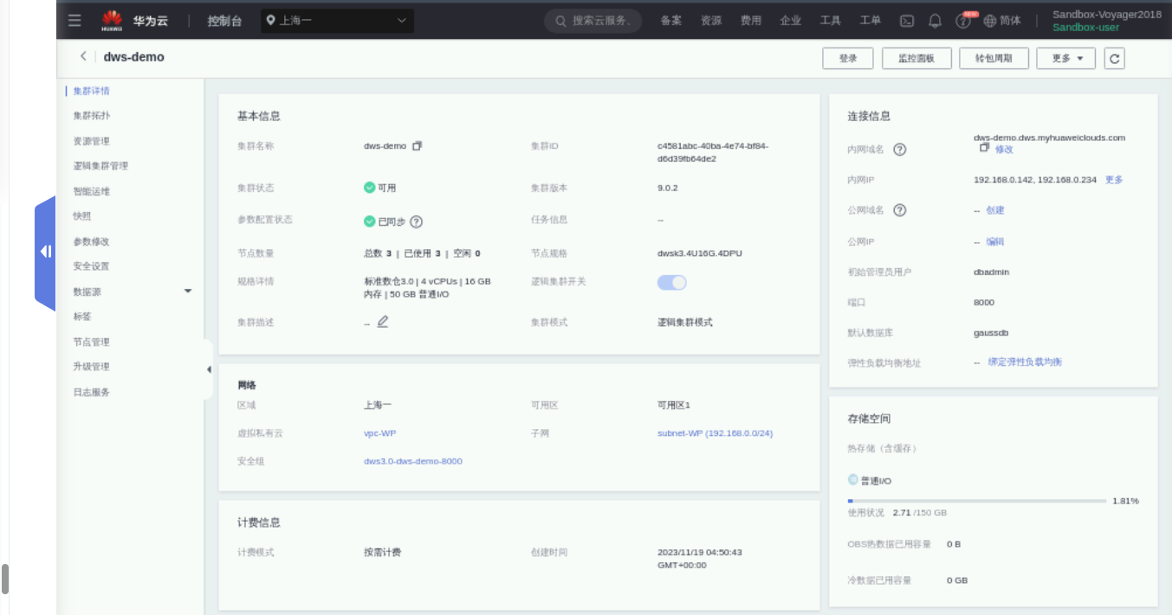Open 资源 in top navigation

[x=711, y=21]
